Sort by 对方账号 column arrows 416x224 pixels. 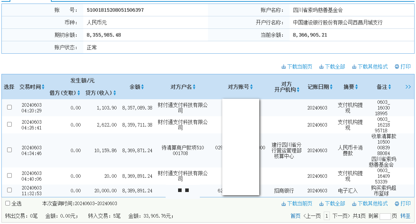tap(251, 87)
